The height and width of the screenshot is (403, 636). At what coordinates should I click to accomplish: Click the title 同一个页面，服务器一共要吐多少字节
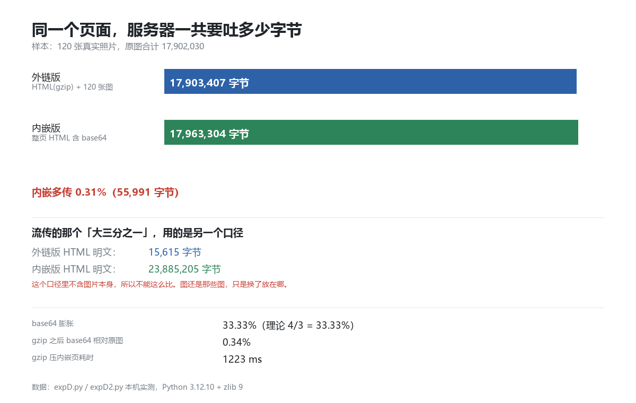(x=167, y=30)
